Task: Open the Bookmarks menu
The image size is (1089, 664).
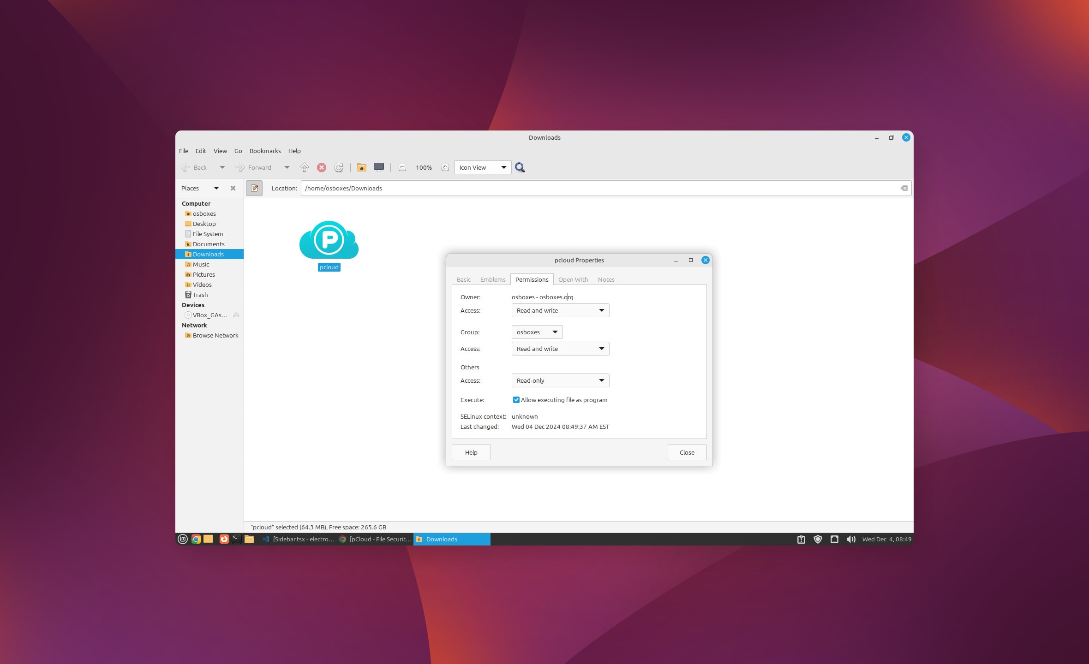Action: pos(265,151)
